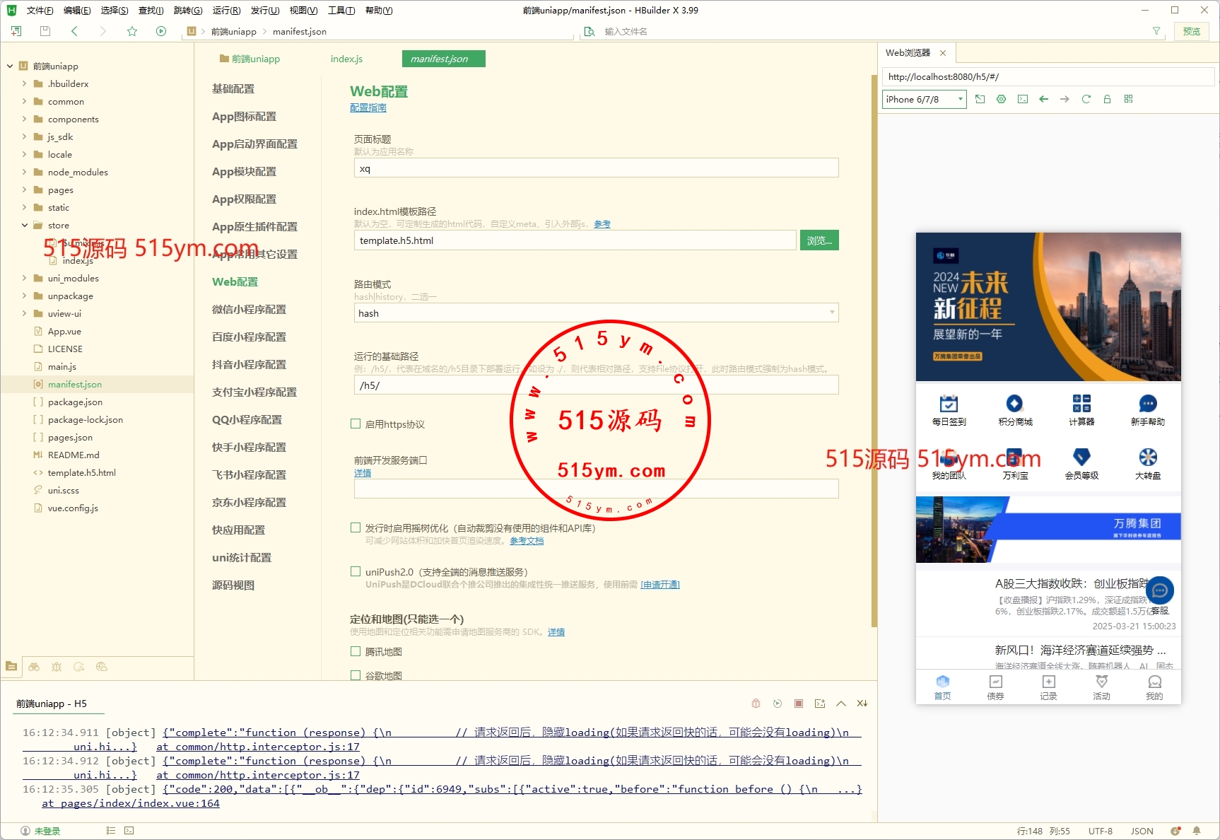
Task: Click the 浏览... browse button
Action: (819, 240)
